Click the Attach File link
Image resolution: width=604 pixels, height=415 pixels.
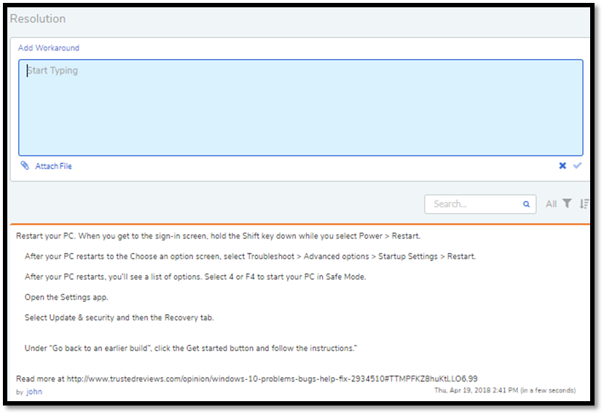(53, 166)
